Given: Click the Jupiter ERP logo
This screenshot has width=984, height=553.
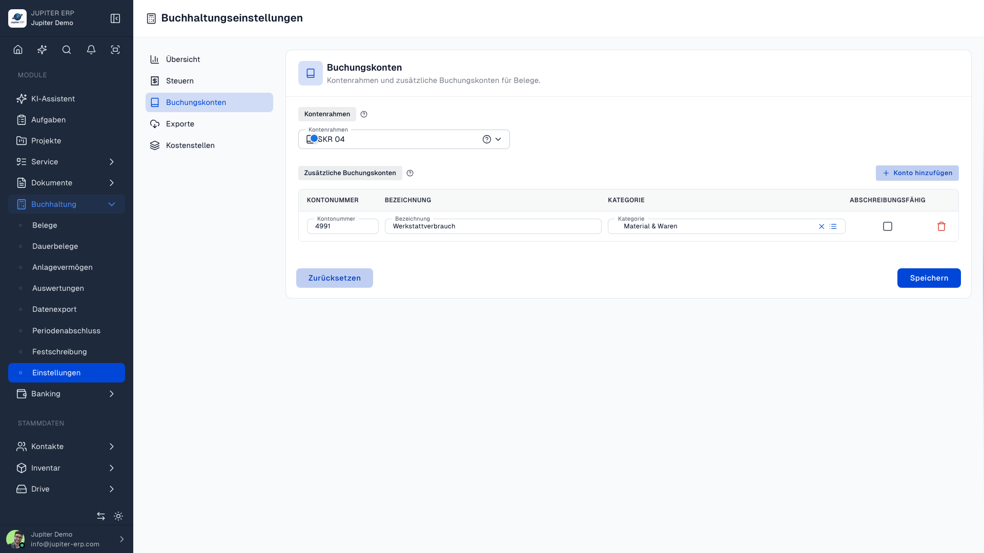Looking at the screenshot, I should click(x=17, y=18).
